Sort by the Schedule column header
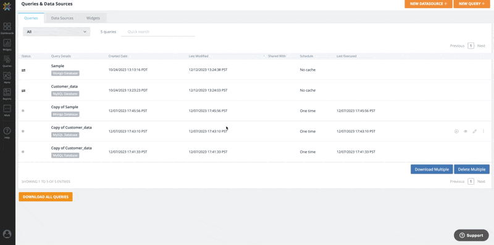494x245 pixels. coord(306,56)
